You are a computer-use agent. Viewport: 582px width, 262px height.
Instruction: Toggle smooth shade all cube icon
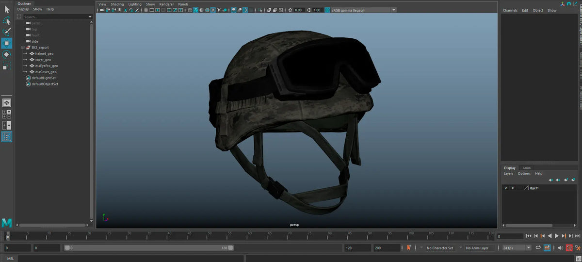(195, 10)
